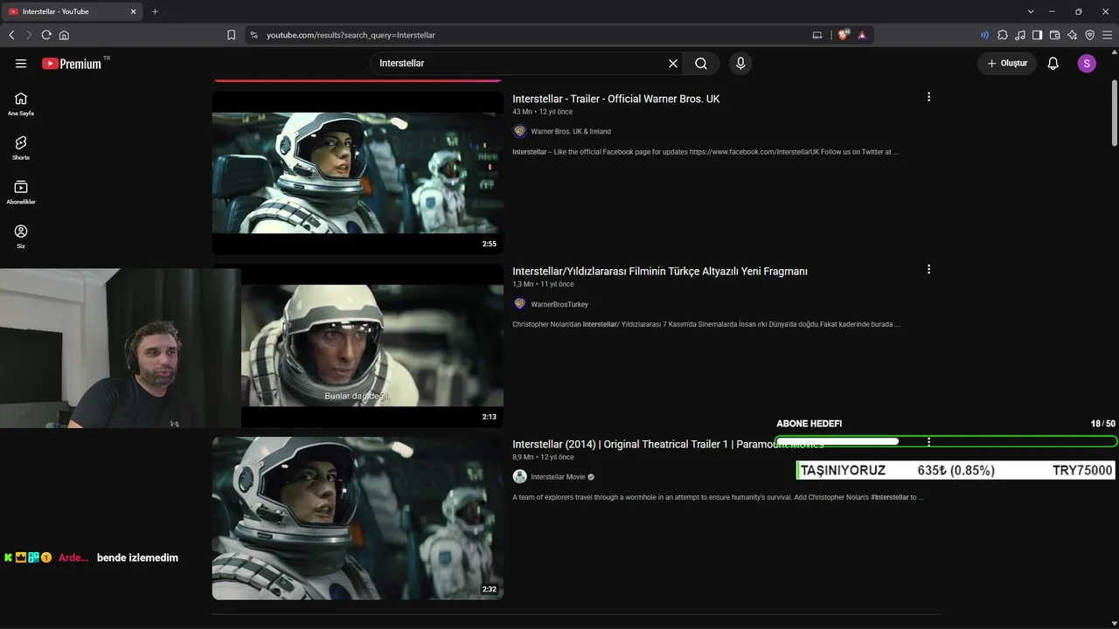Click the '43 Mn • 12 yıl önce' metadata
This screenshot has height=629, width=1119.
(542, 112)
